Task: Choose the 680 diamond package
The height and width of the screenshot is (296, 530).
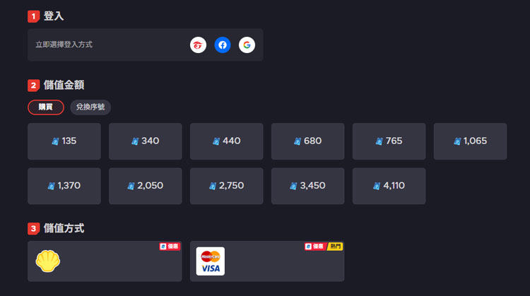Action: [x=307, y=141]
